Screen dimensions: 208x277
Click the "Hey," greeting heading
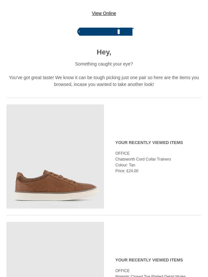[x=104, y=52]
